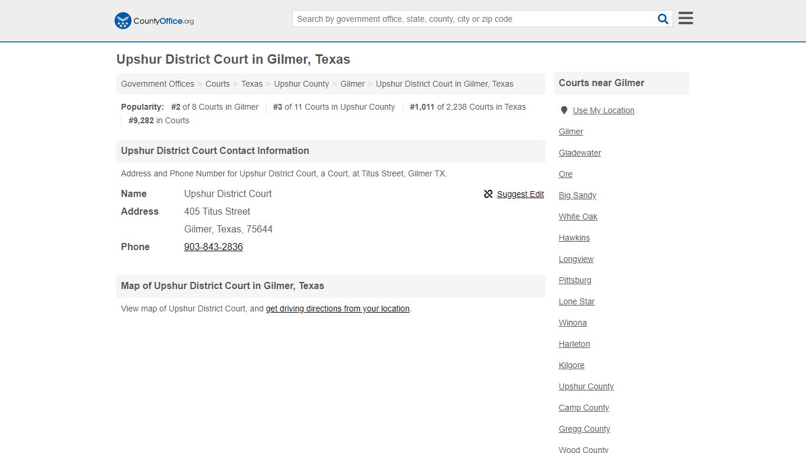806x453 pixels.
Task: Open Texas breadcrumb link
Action: [252, 84]
